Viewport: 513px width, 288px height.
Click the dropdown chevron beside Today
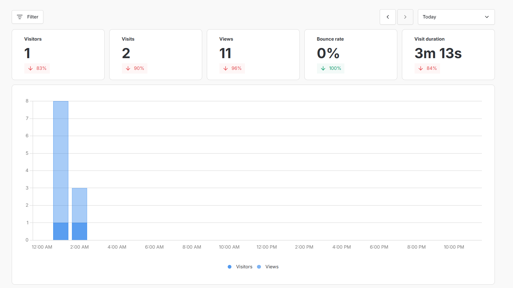pos(487,17)
